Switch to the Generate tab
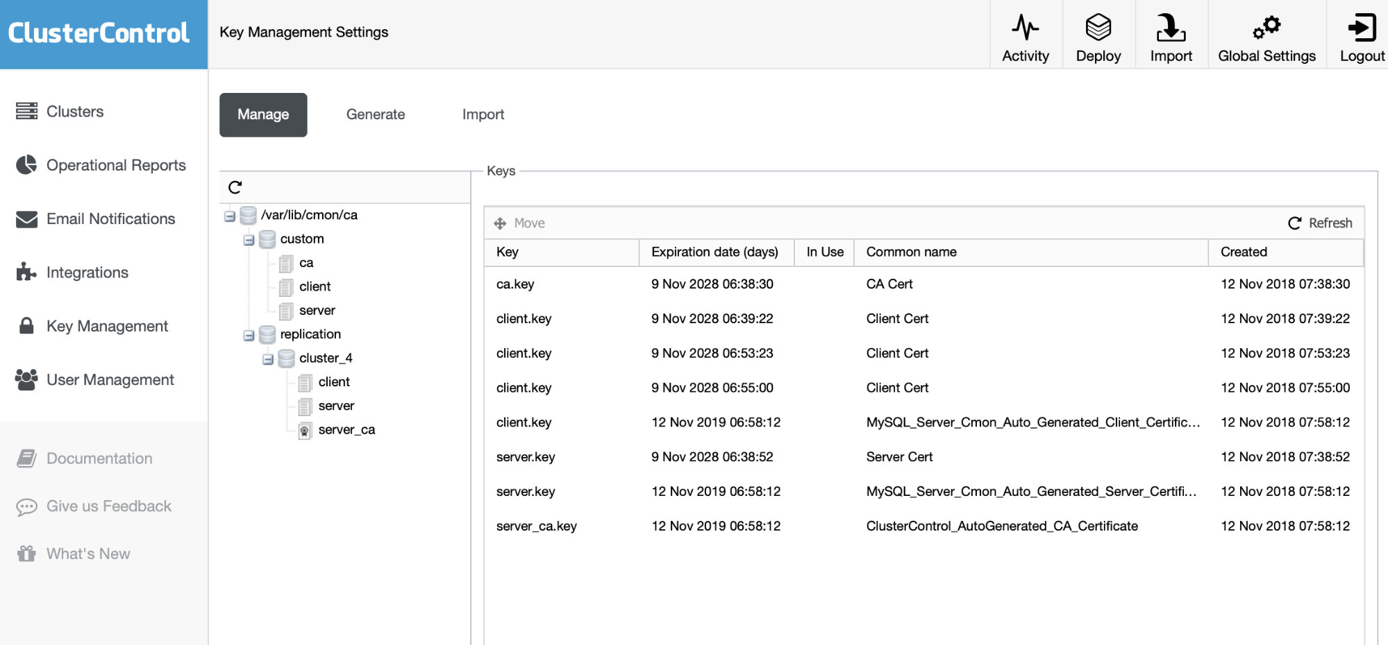1388x645 pixels. click(376, 114)
